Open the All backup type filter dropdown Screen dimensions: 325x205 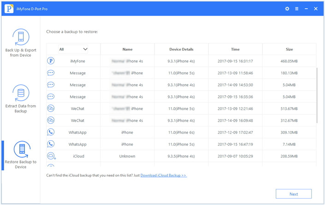[73, 49]
